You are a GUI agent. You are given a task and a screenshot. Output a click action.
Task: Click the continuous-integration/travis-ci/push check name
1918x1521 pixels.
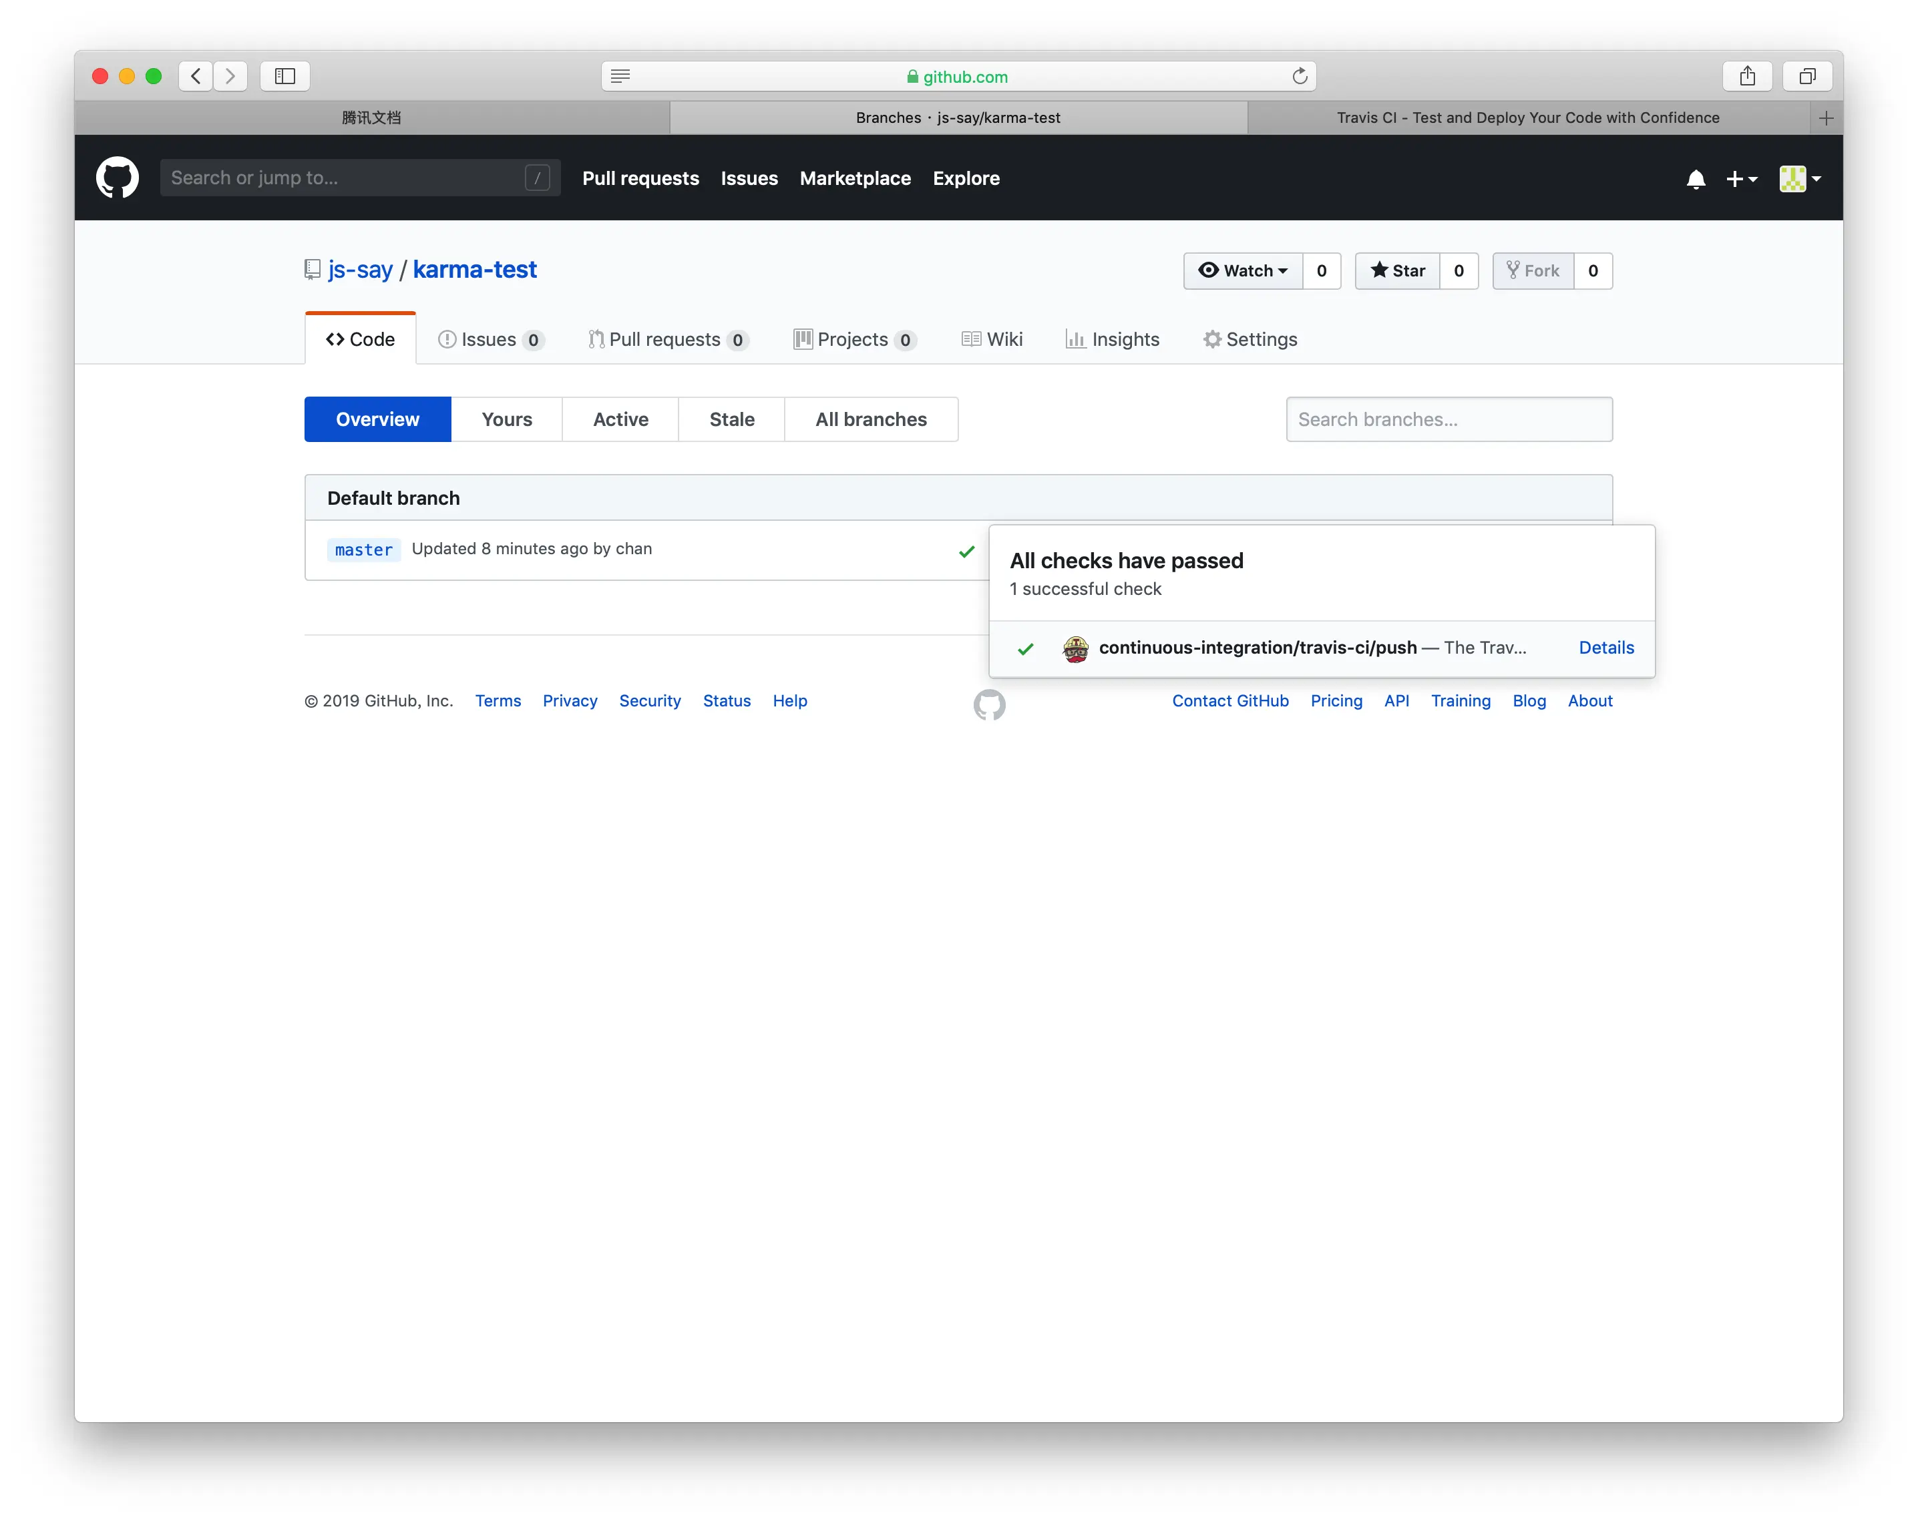tap(1258, 648)
